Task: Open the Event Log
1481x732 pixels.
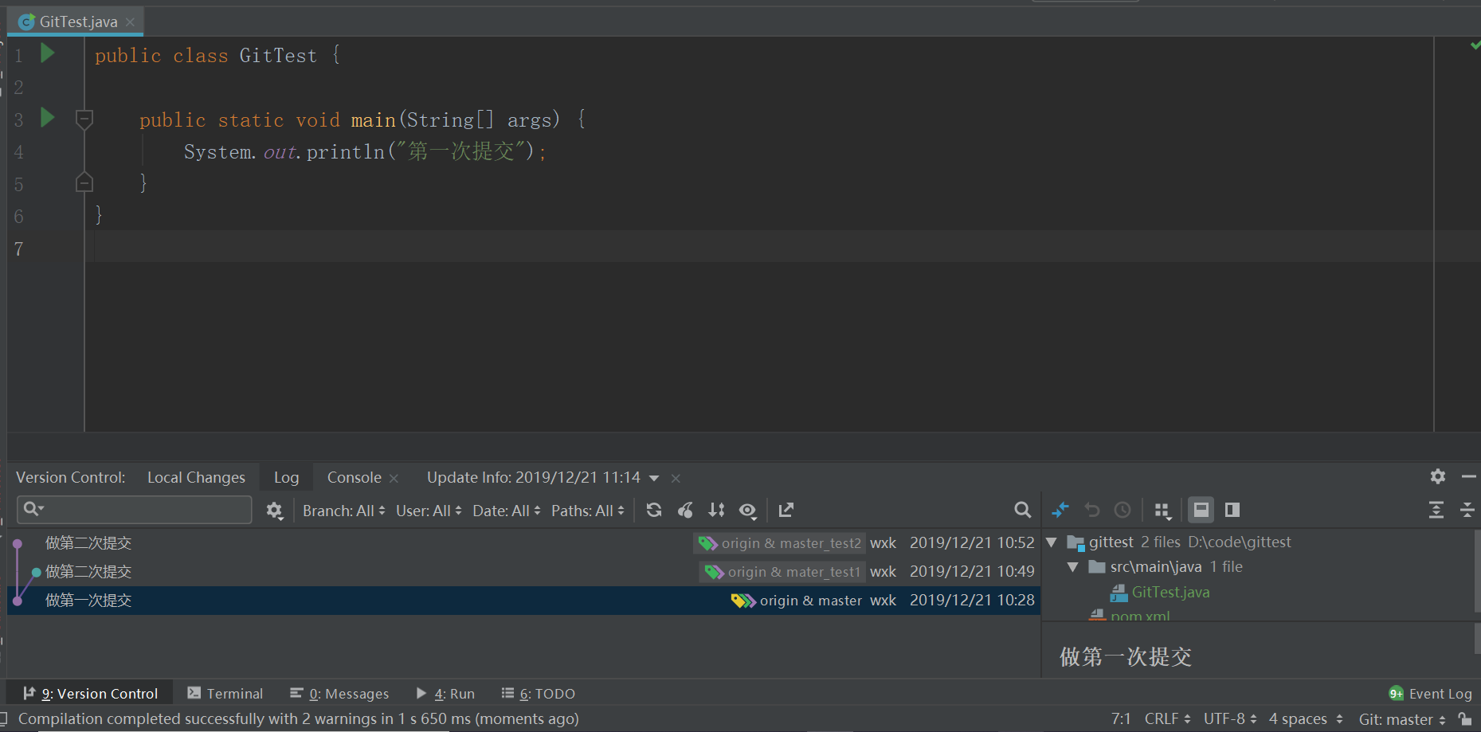Action: point(1431,694)
